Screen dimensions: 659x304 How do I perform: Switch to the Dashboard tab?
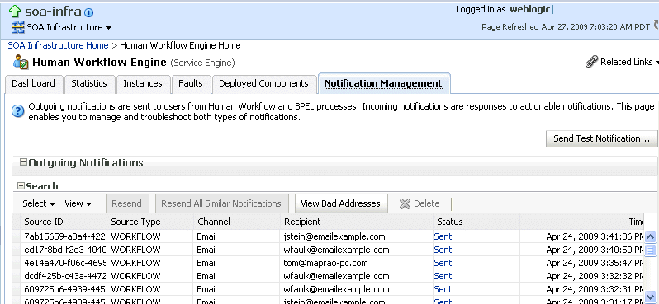click(33, 83)
